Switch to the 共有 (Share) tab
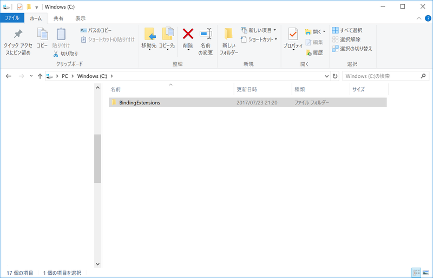 tap(58, 18)
